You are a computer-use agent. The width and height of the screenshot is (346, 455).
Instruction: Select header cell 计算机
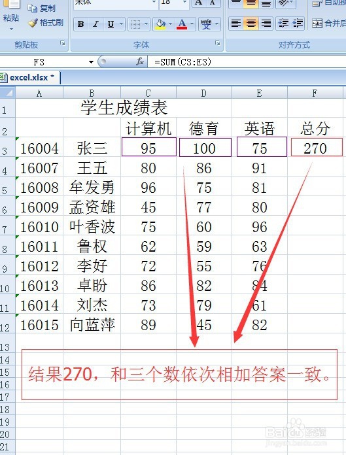(148, 128)
